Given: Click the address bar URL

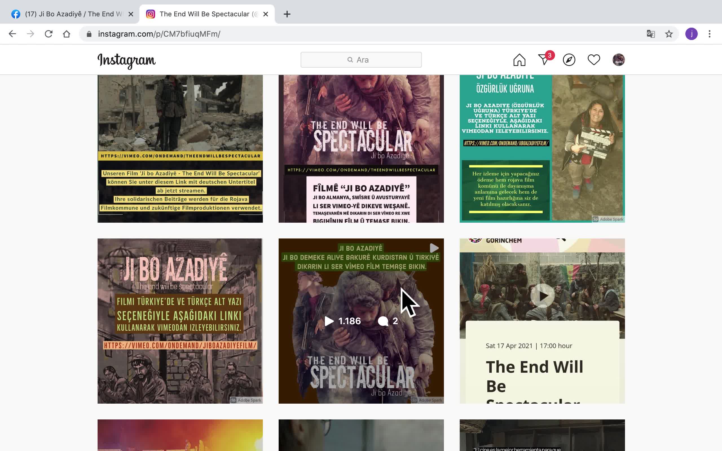Looking at the screenshot, I should point(159,34).
